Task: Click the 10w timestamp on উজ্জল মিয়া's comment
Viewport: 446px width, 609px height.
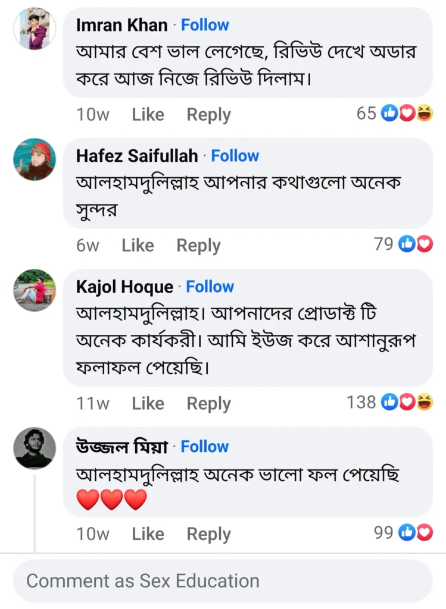Action: pyautogui.click(x=92, y=534)
